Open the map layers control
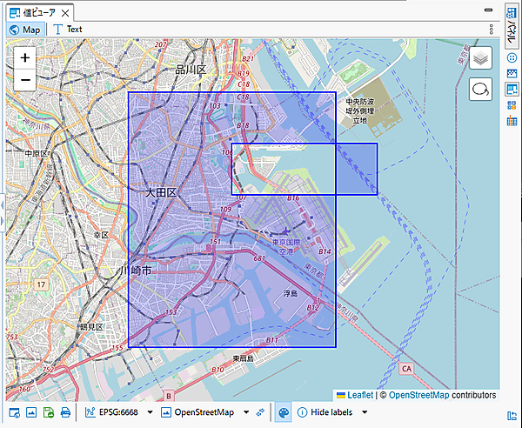This screenshot has height=428, width=522. point(481,58)
